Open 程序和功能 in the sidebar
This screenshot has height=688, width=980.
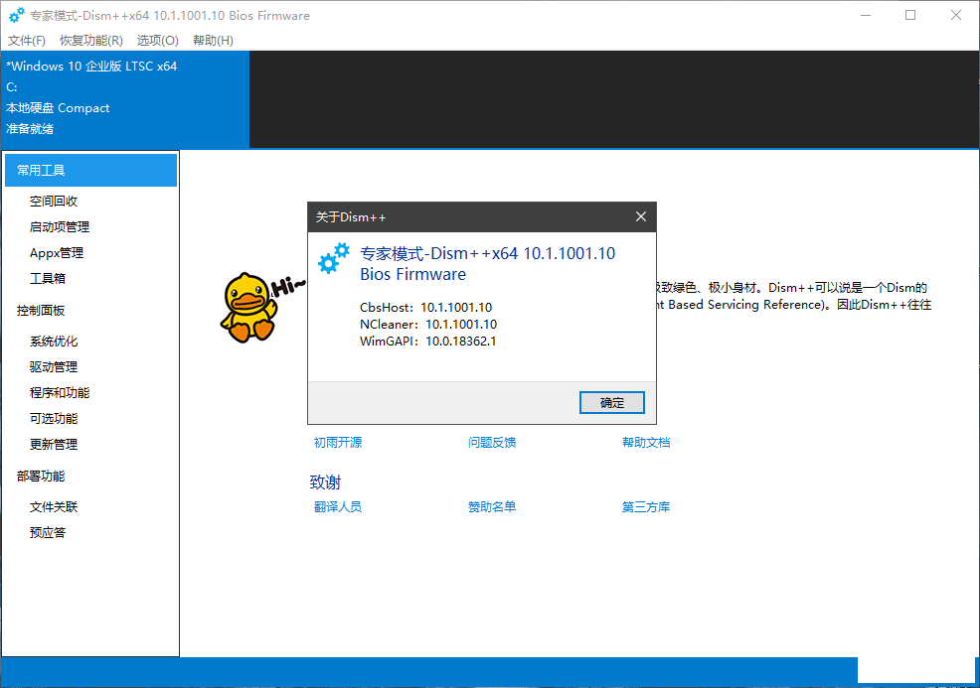point(60,393)
